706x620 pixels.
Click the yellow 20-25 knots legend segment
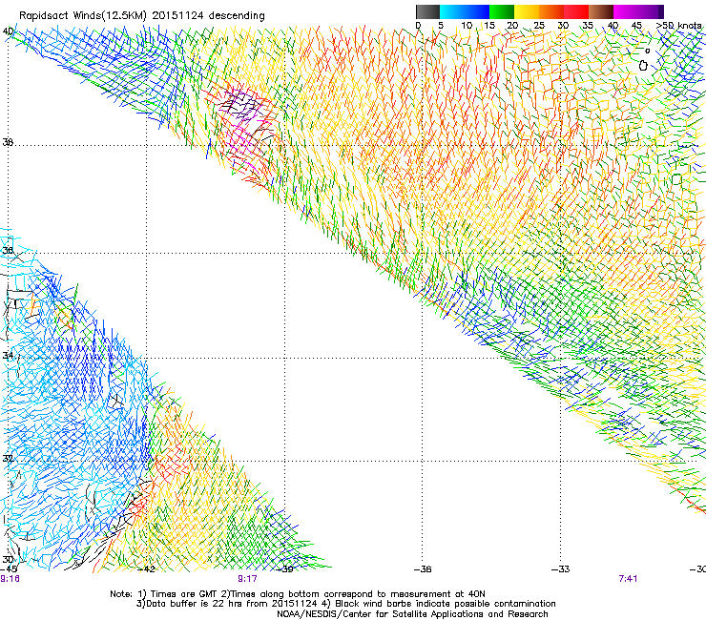click(527, 11)
